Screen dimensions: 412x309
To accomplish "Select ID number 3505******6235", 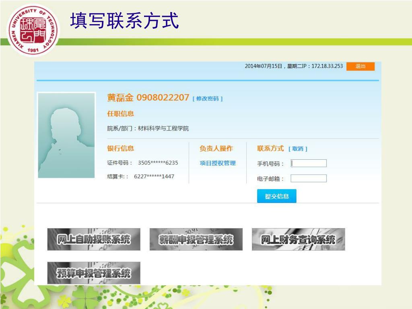I will (x=158, y=163).
